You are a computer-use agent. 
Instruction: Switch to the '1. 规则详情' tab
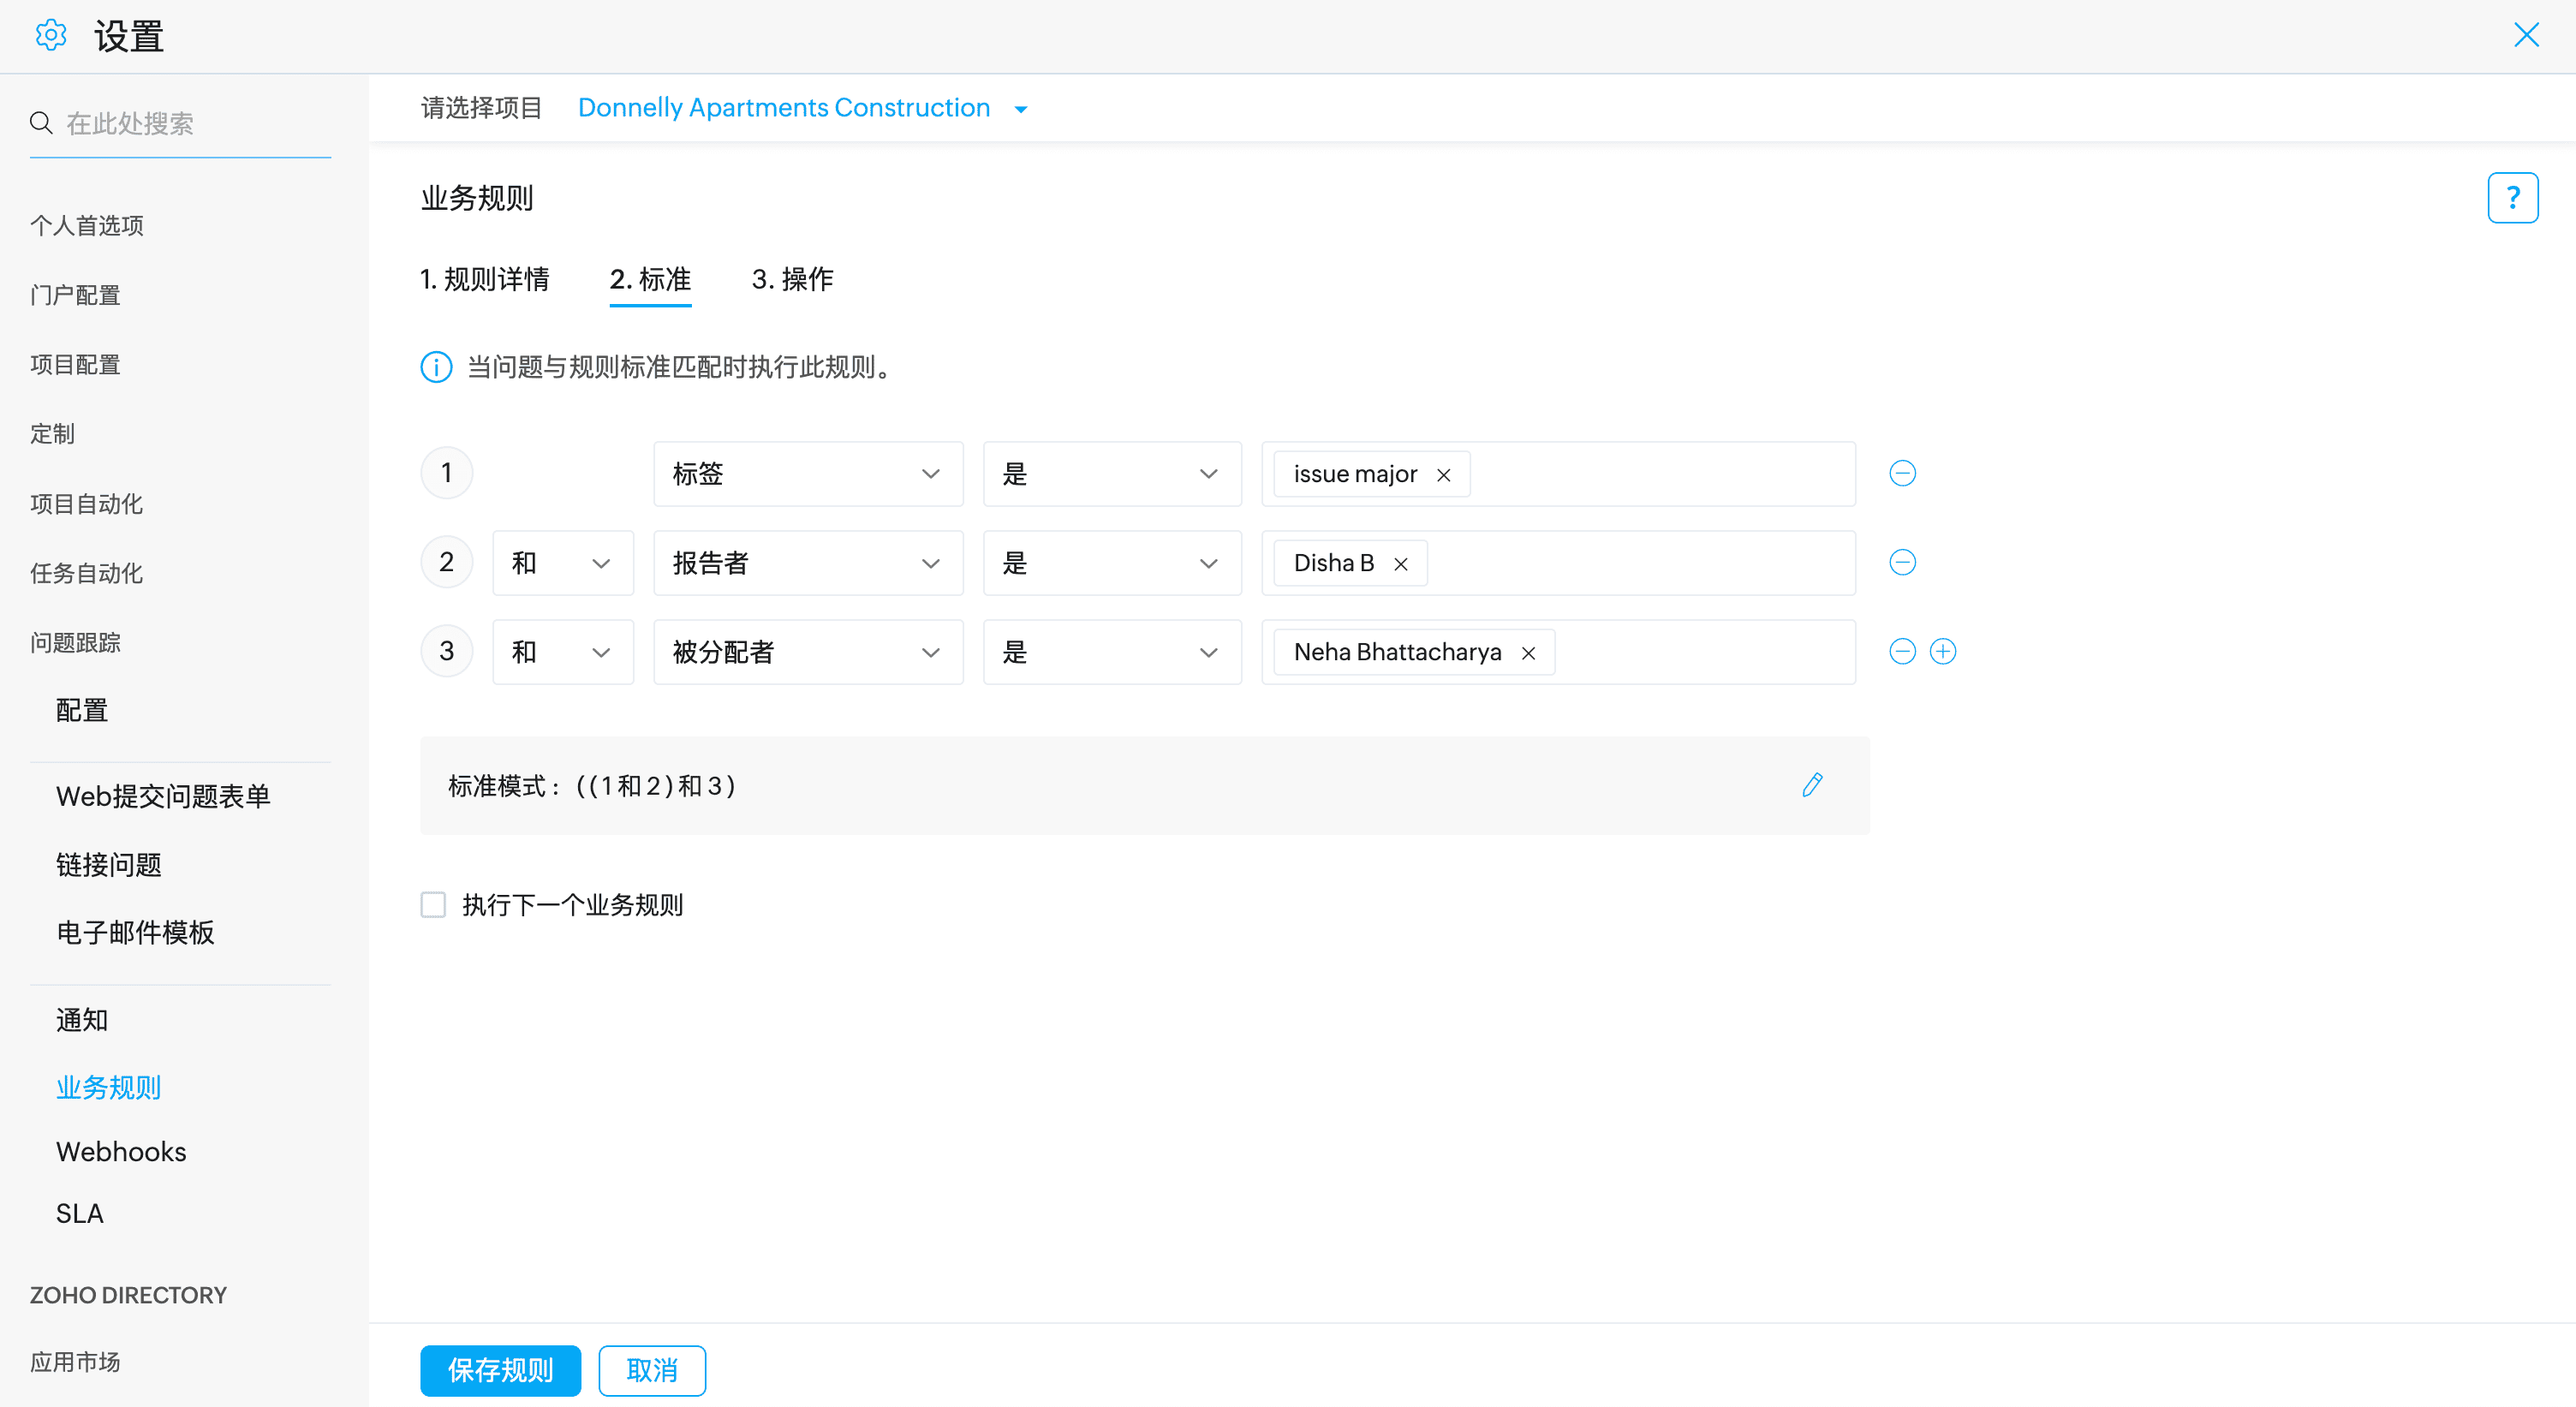click(484, 279)
